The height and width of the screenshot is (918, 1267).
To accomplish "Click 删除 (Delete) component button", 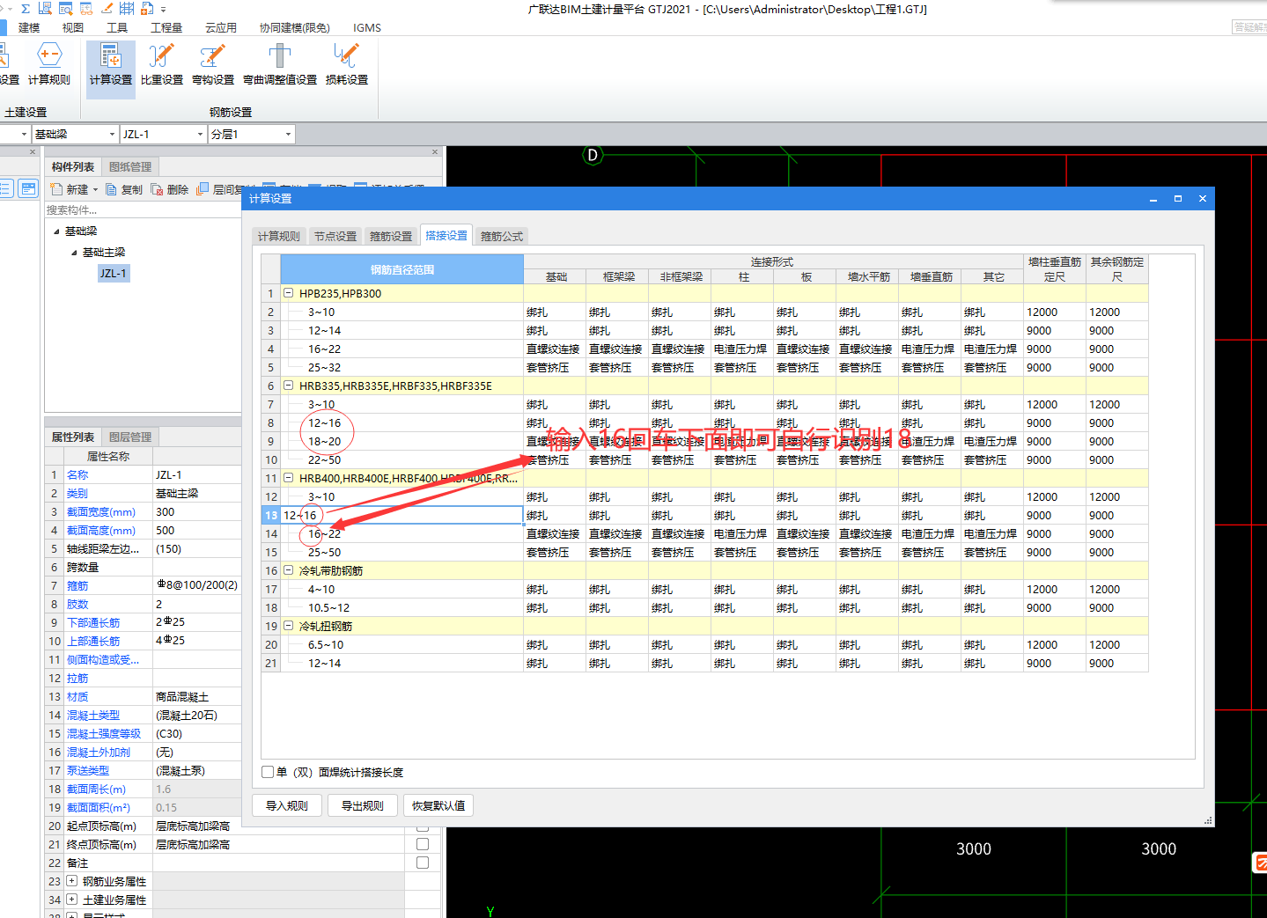I will [x=170, y=189].
